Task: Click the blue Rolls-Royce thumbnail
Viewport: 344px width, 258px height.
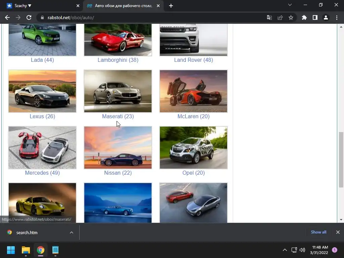Action: click(118, 203)
